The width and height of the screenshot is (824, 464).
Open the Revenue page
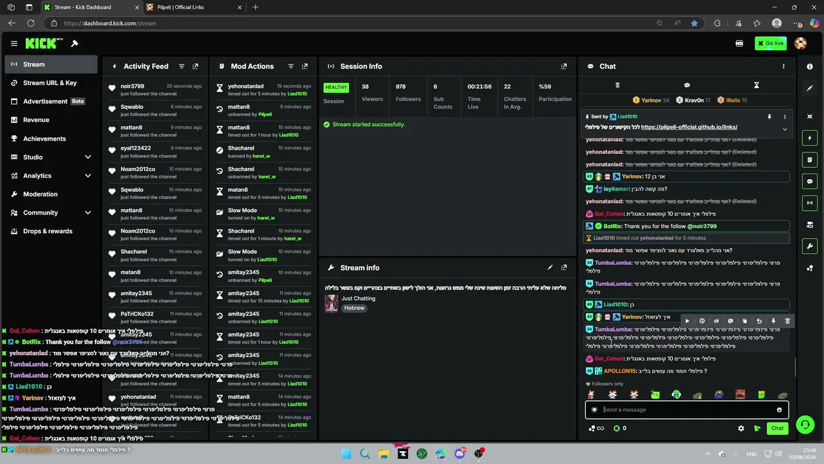(x=51, y=120)
